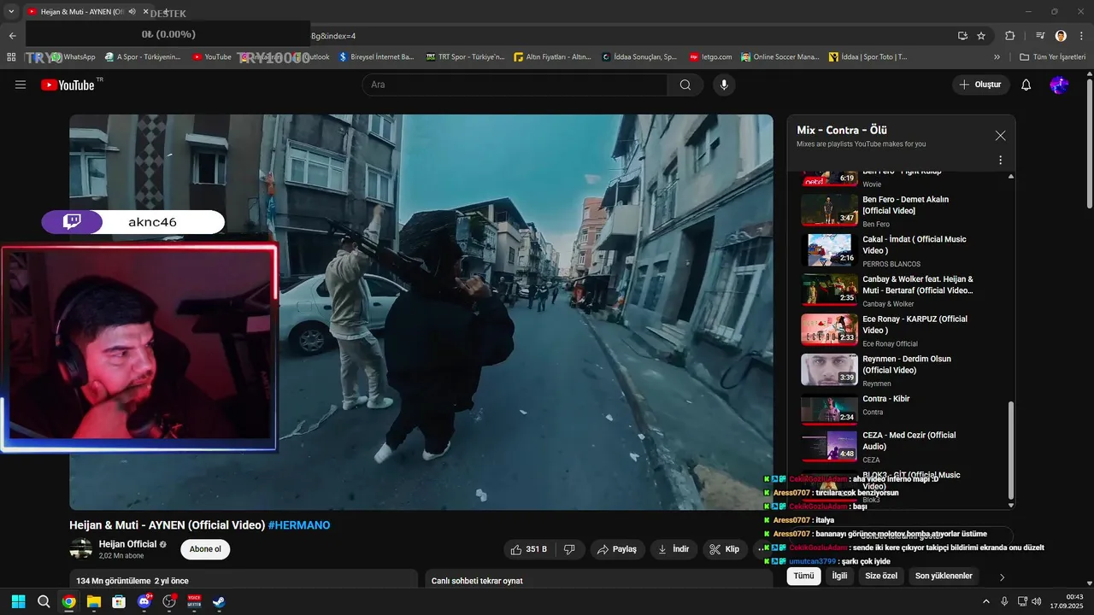Expand hidden bookmarks with double chevron

pyautogui.click(x=997, y=57)
